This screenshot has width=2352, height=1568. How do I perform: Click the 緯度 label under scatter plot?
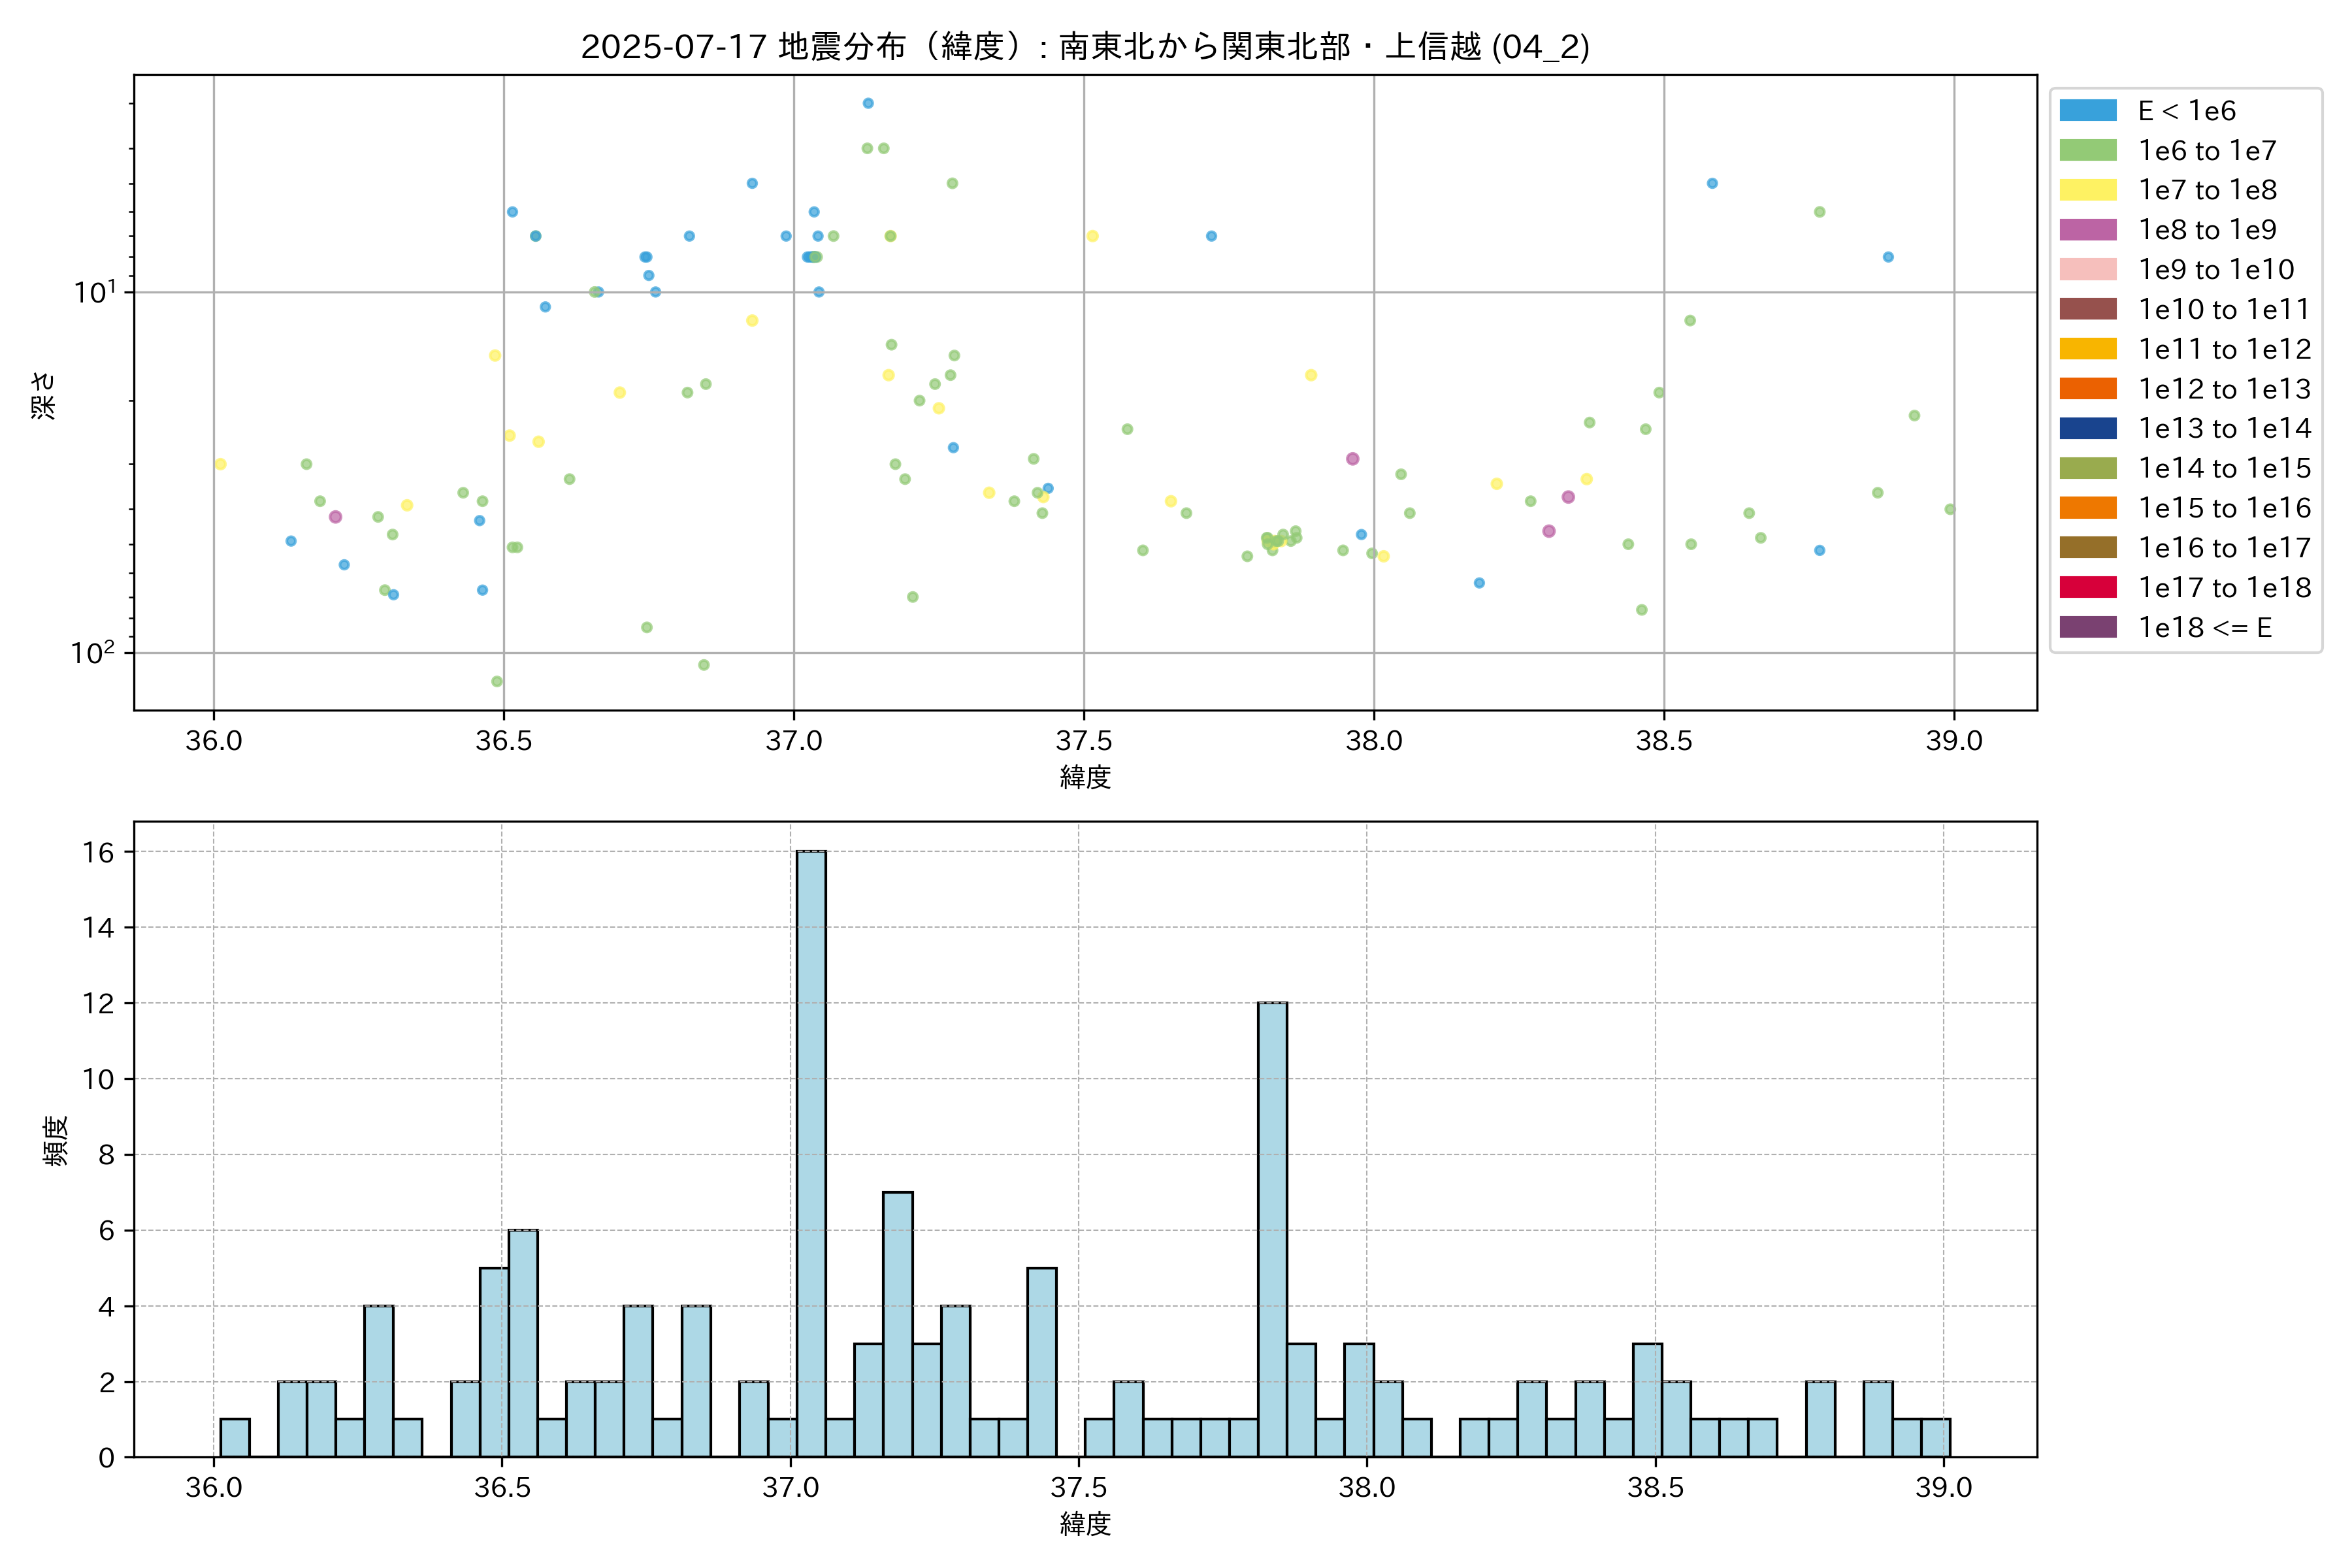click(x=1085, y=777)
